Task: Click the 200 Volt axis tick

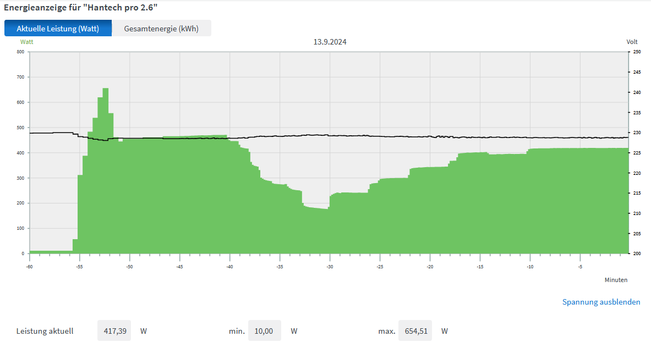Action: pyautogui.click(x=636, y=253)
